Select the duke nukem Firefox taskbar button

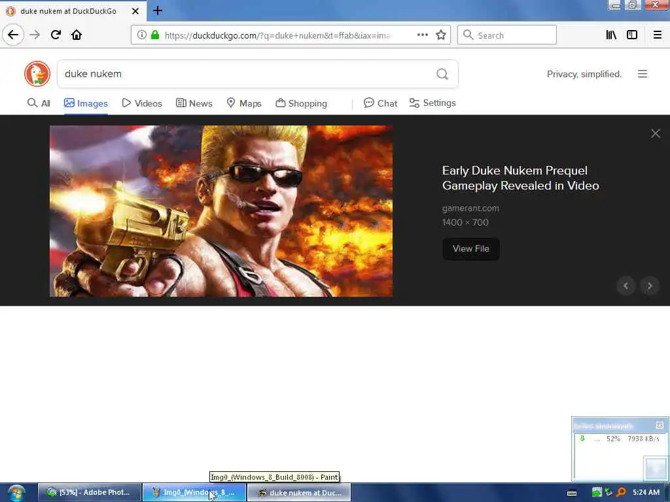coord(299,492)
